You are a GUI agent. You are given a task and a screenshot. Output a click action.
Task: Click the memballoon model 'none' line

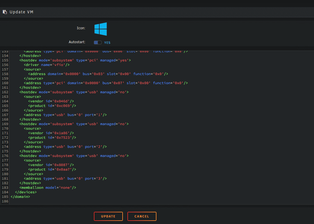[x=48, y=188]
